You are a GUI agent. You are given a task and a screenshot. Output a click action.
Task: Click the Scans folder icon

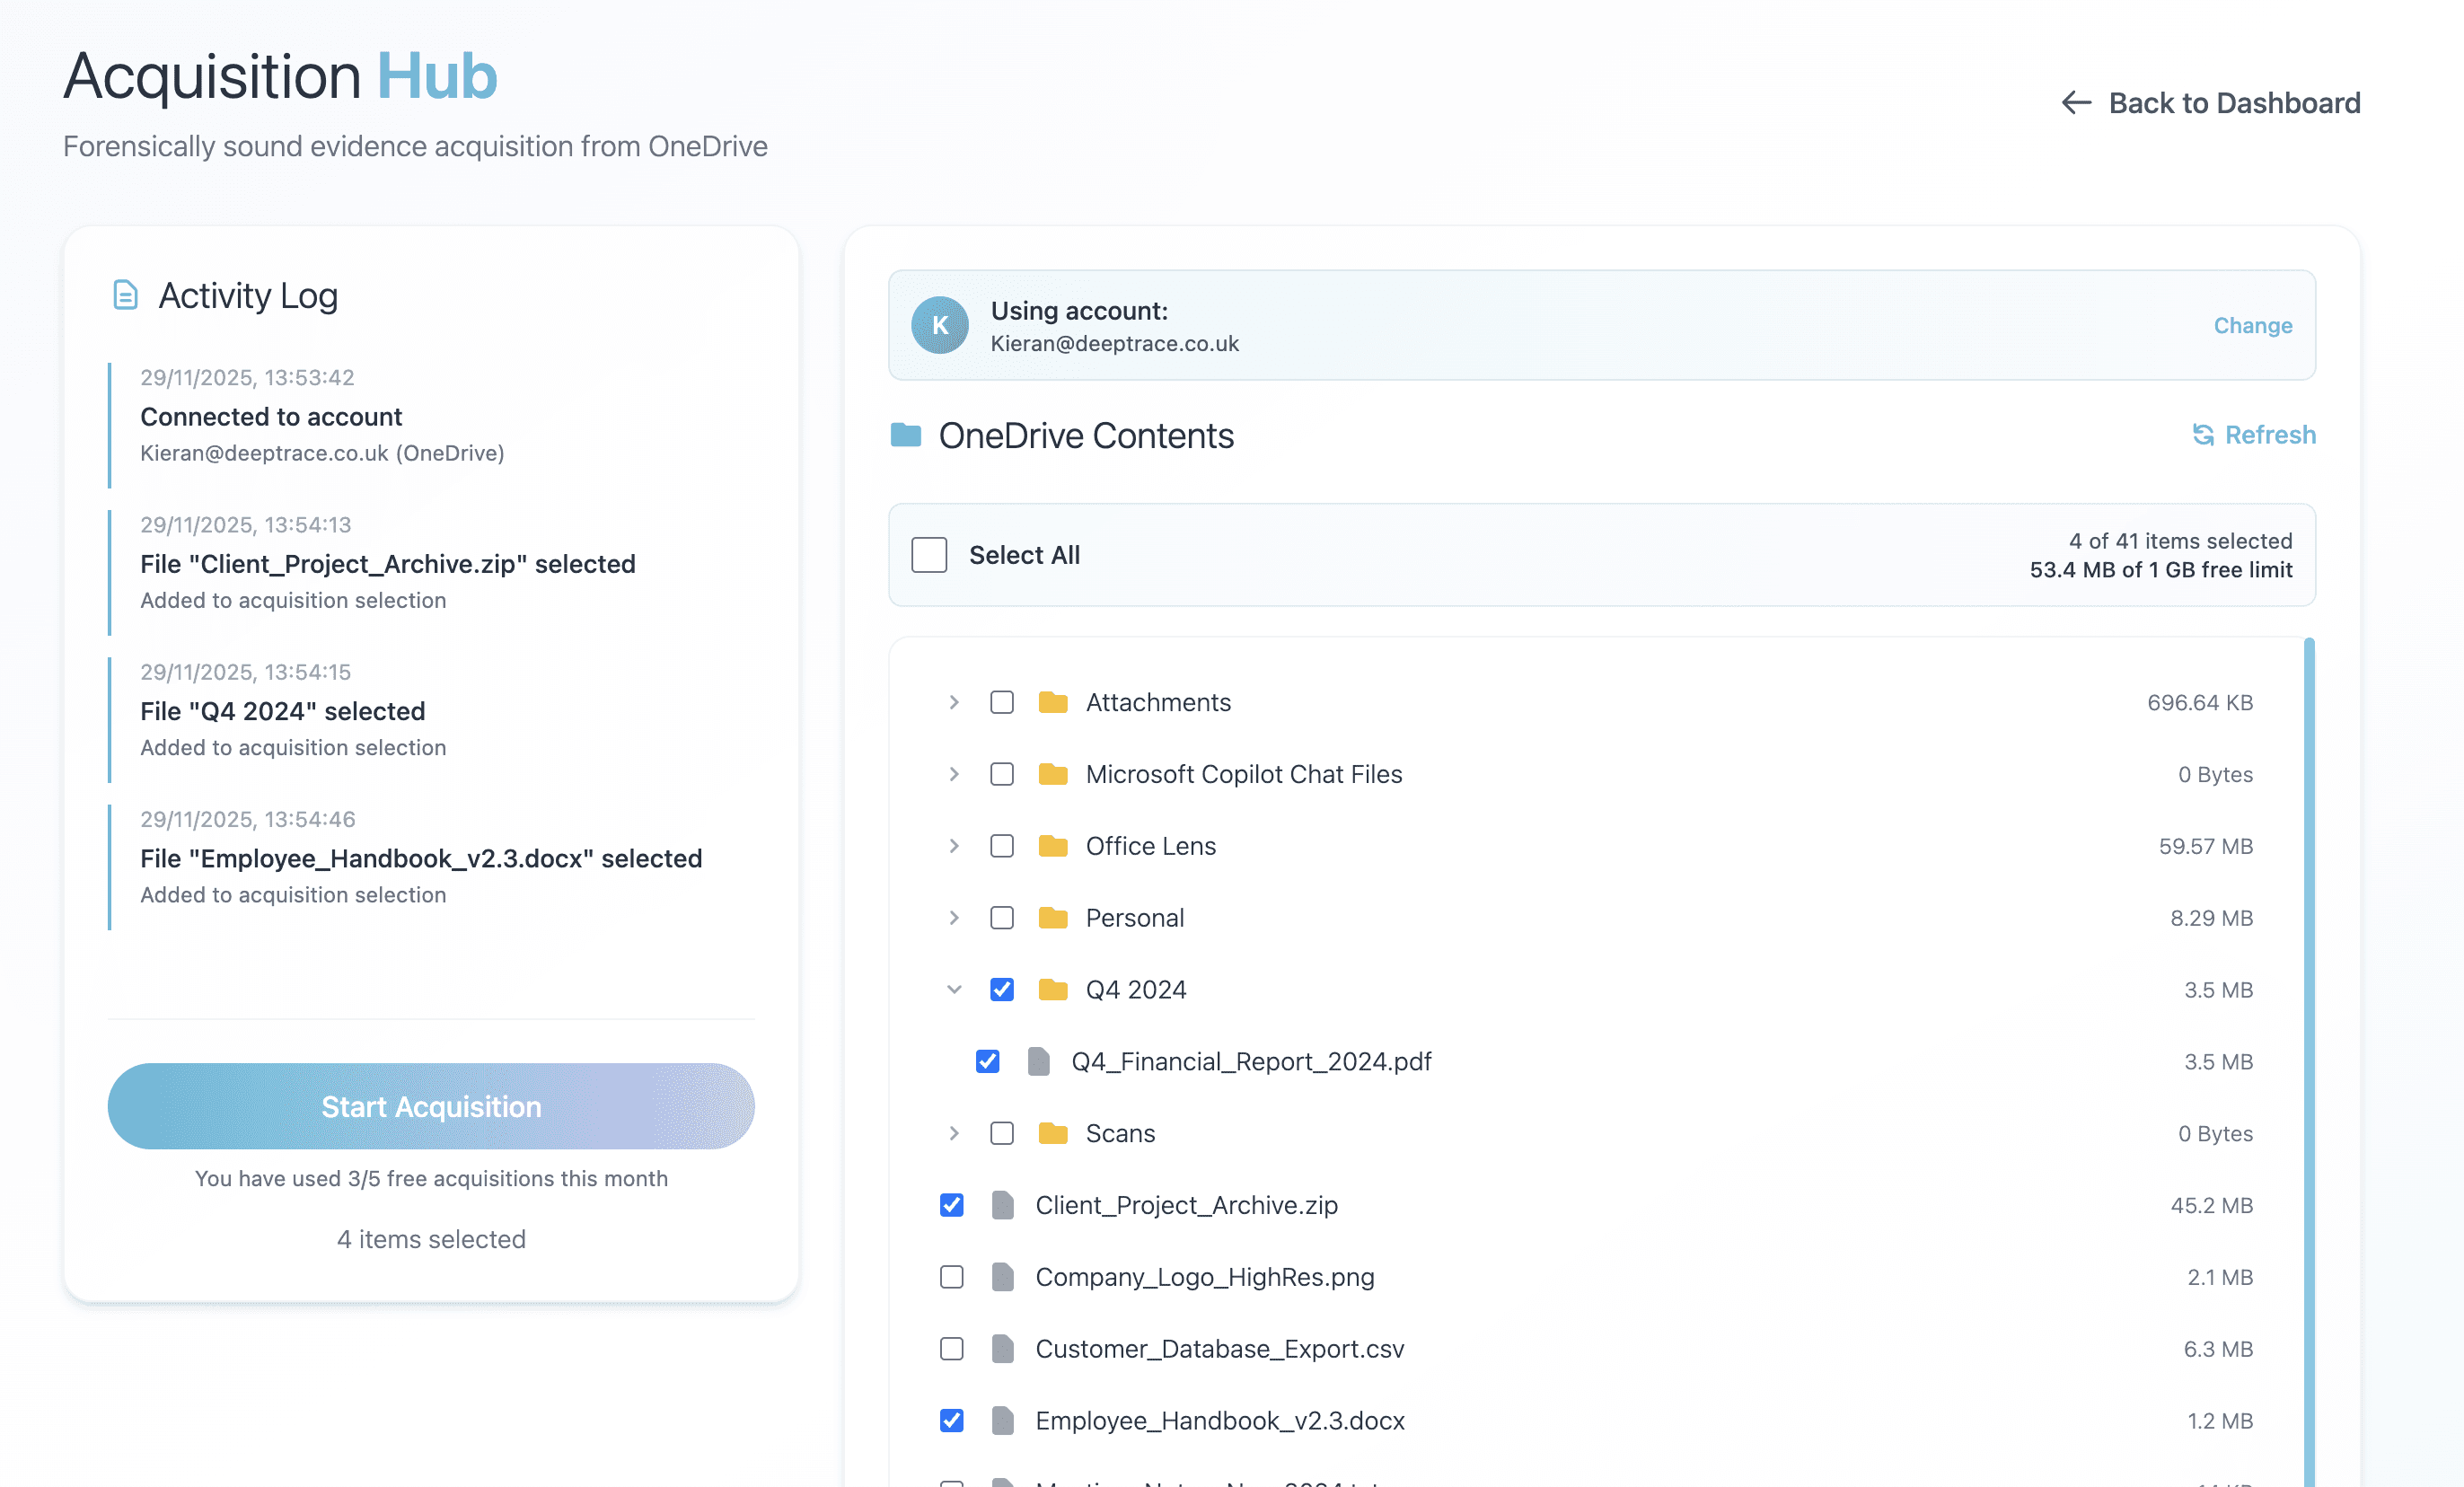click(1052, 1133)
